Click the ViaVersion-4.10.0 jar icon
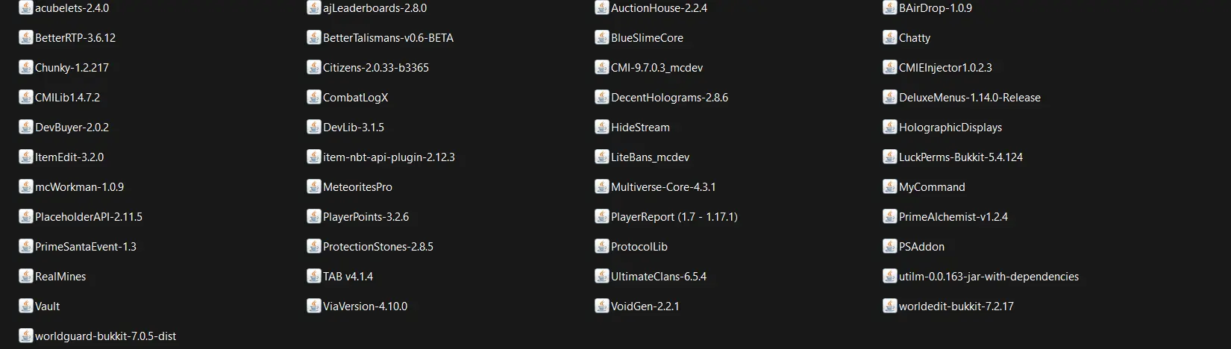This screenshot has height=349, width=1231. coord(314,306)
